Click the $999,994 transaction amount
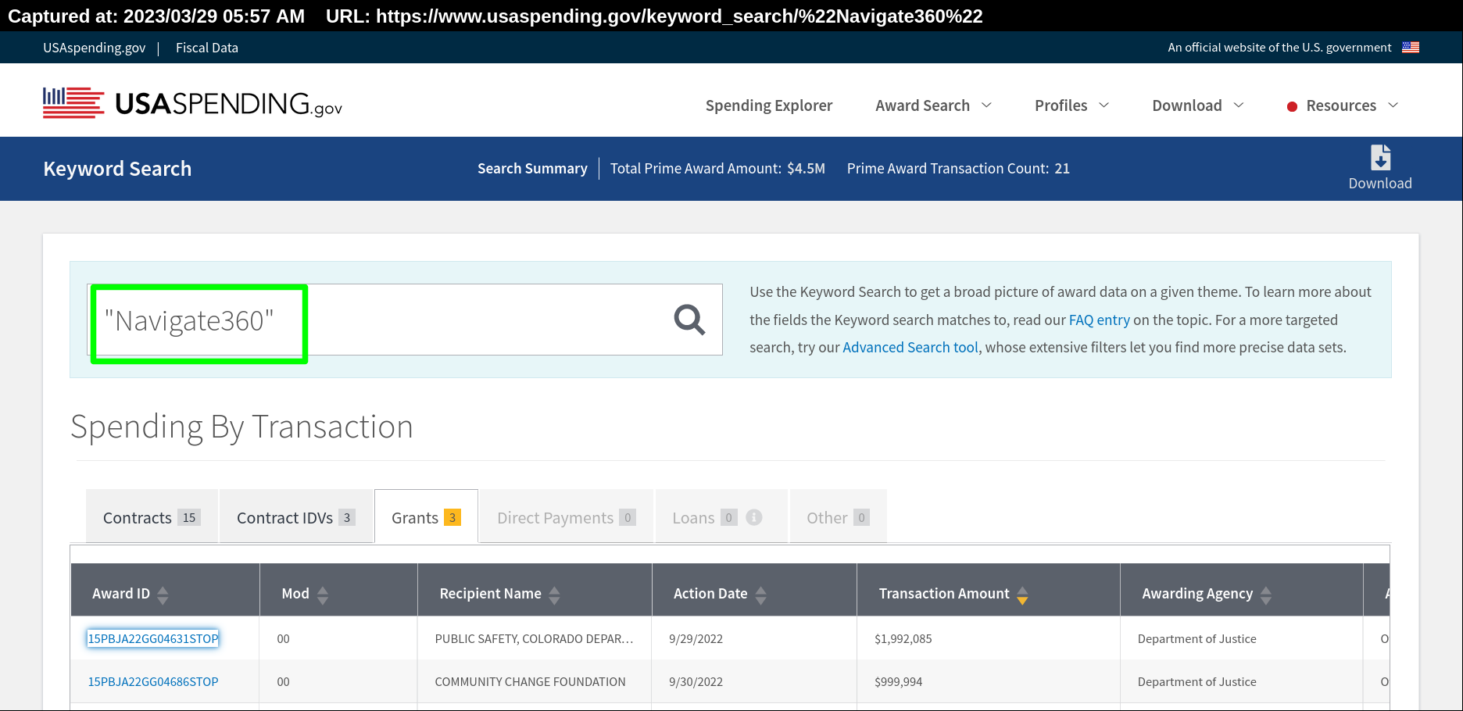 (899, 681)
